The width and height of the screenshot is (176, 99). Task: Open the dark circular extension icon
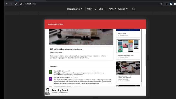[167, 4]
